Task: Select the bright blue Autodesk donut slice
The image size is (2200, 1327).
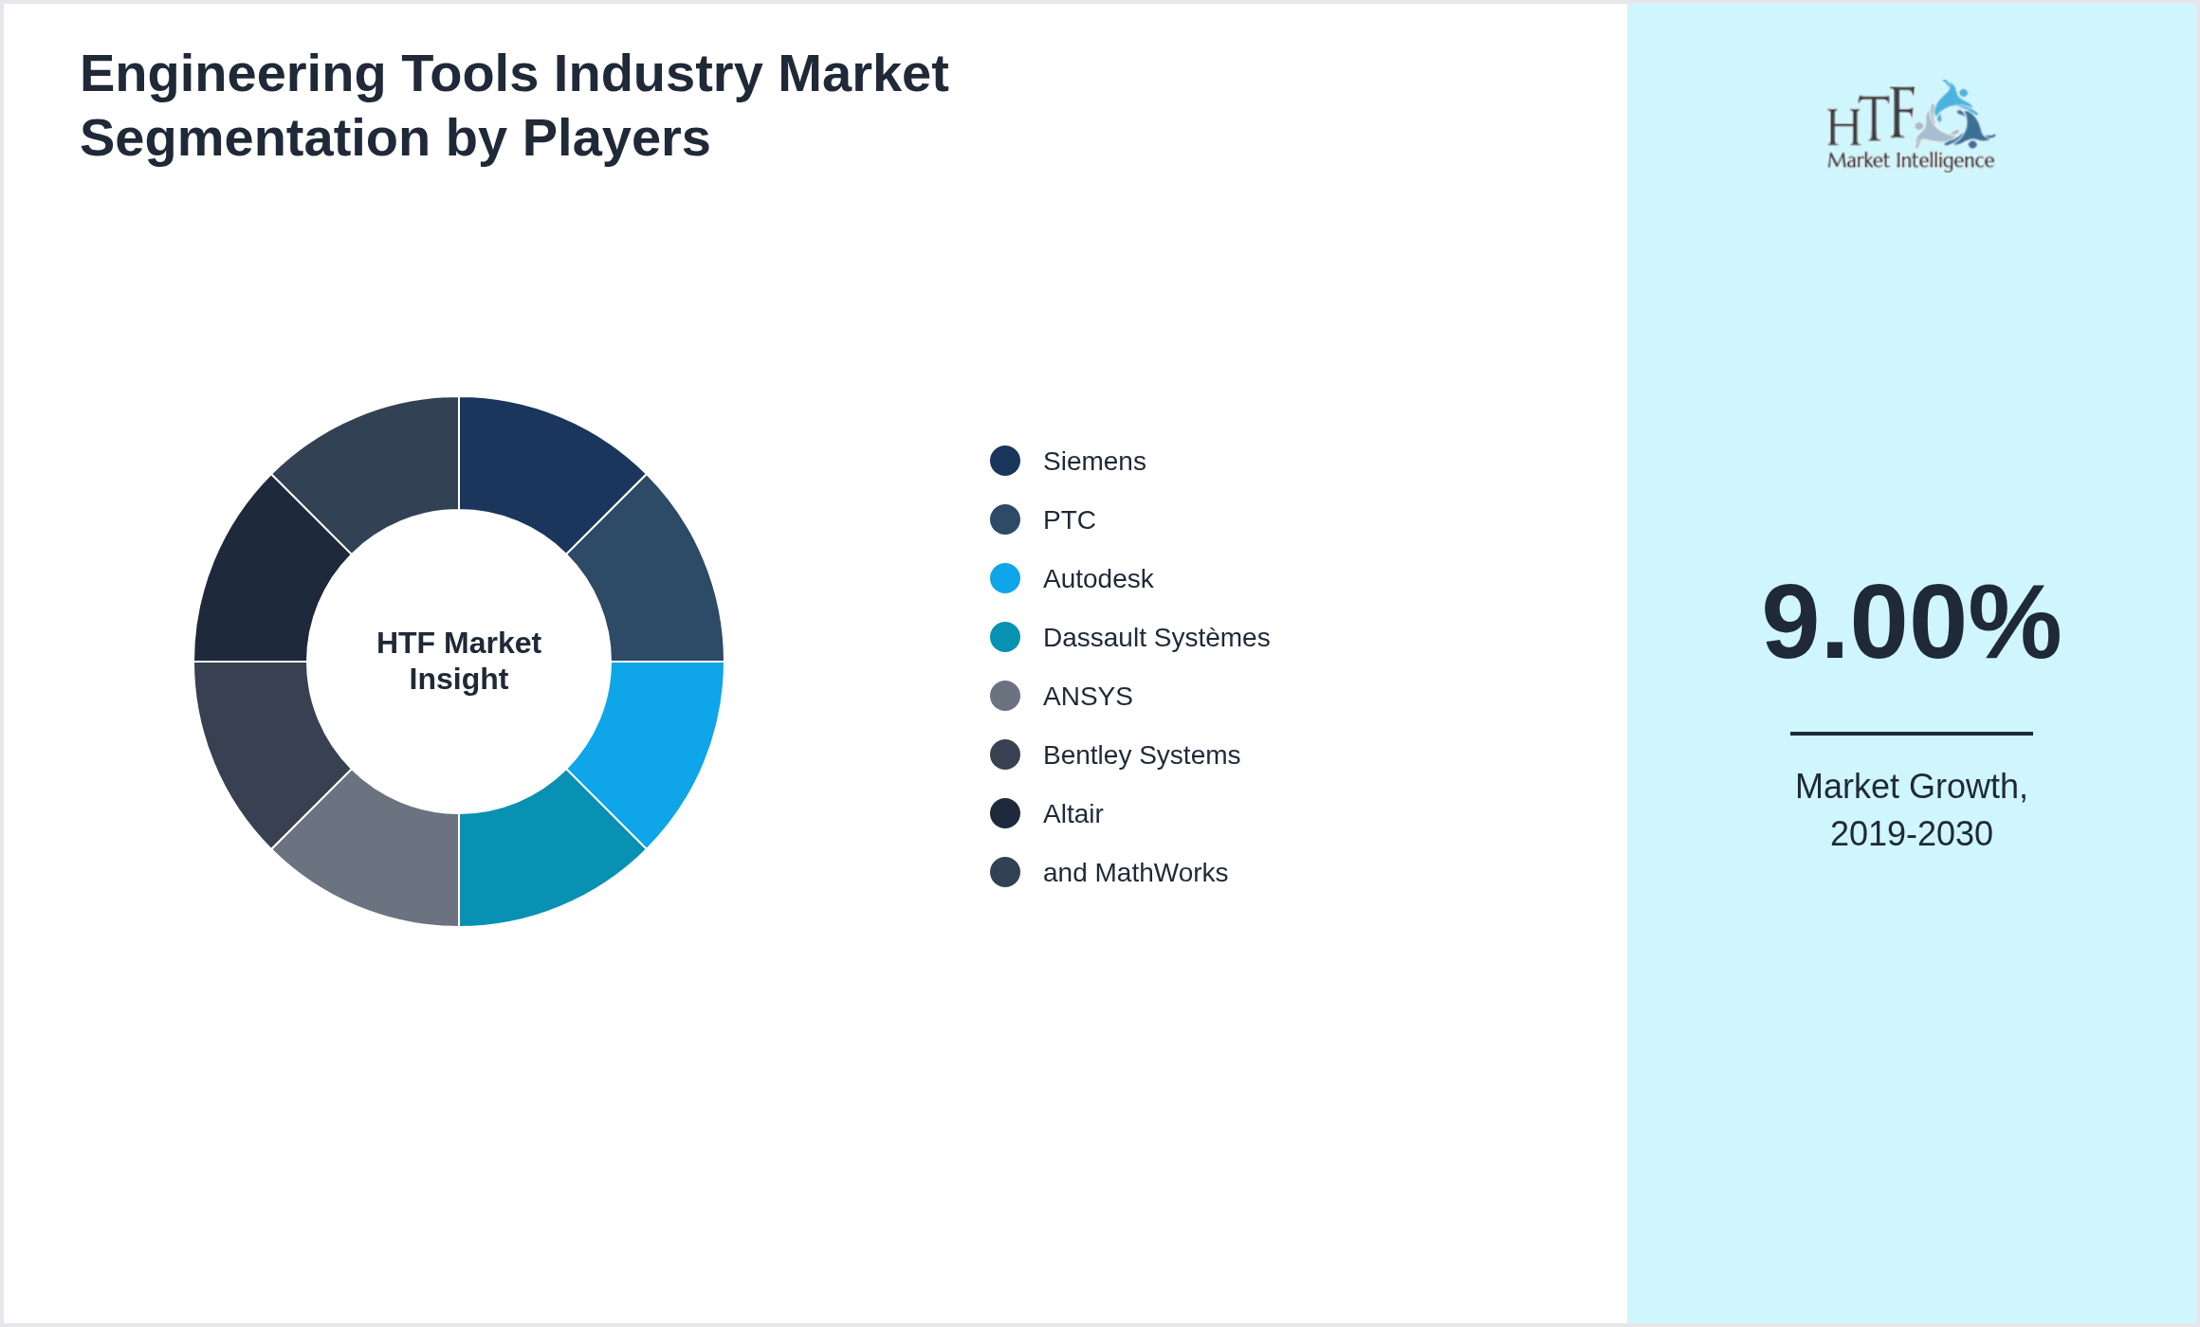Action: pos(652,741)
